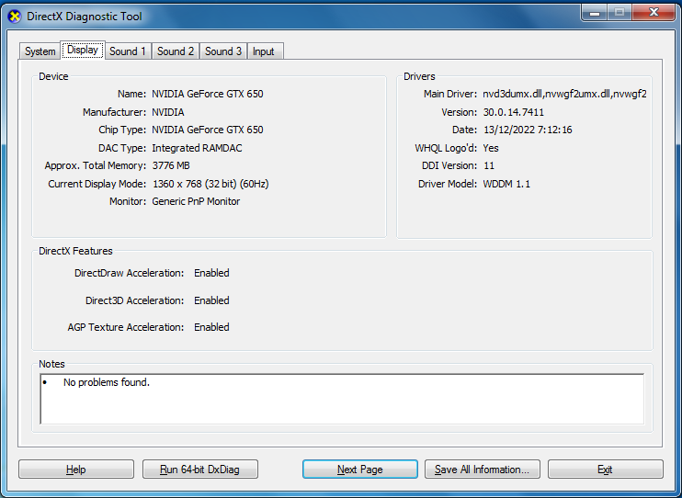Click the 'Approx. Total Memory:' label
This screenshot has height=498, width=682.
[x=96, y=165]
